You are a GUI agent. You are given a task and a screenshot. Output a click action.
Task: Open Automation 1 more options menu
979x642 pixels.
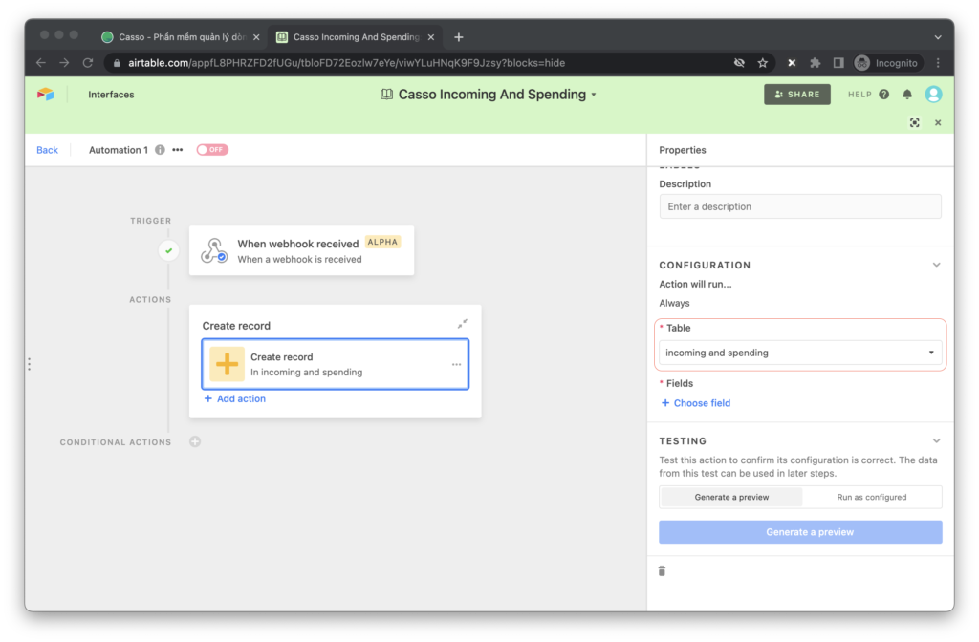coord(177,150)
